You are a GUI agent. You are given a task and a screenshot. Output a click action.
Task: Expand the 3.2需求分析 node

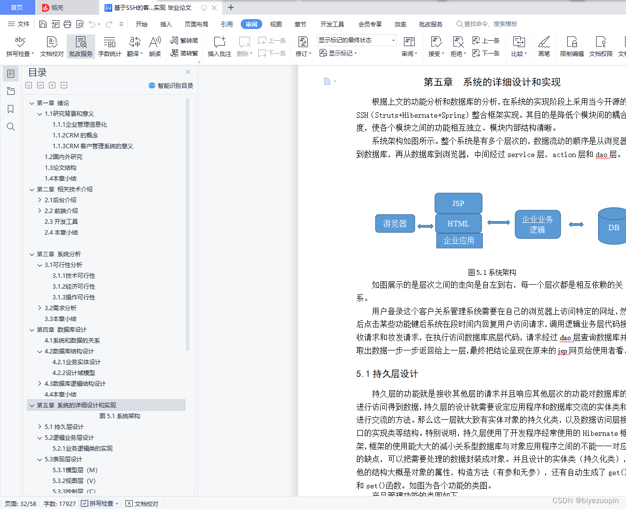tap(40, 308)
